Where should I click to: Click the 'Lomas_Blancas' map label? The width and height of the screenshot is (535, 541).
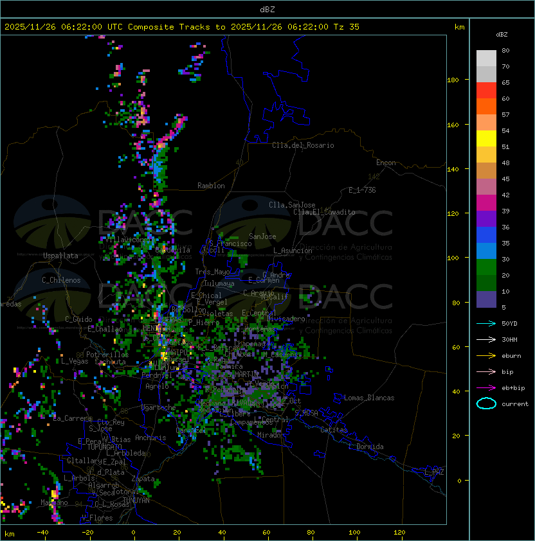[x=369, y=398]
